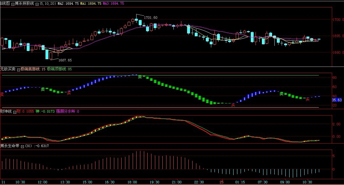Open the (30) parameter of 搏杀生命带
This screenshot has width=344, height=185.
pyautogui.click(x=29, y=146)
